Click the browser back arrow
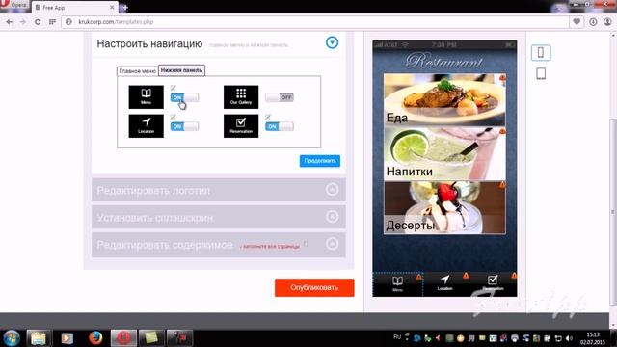Screen dimensions: 617x347 pyautogui.click(x=9, y=22)
